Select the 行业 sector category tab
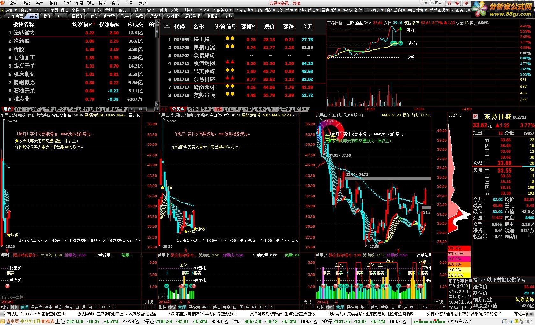This screenshot has width=535, height=325. tap(48, 109)
